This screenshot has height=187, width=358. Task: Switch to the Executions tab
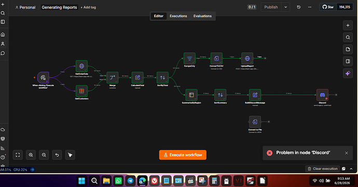pyautogui.click(x=178, y=16)
